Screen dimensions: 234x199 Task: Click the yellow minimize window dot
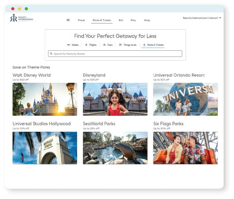click(x=20, y=9)
